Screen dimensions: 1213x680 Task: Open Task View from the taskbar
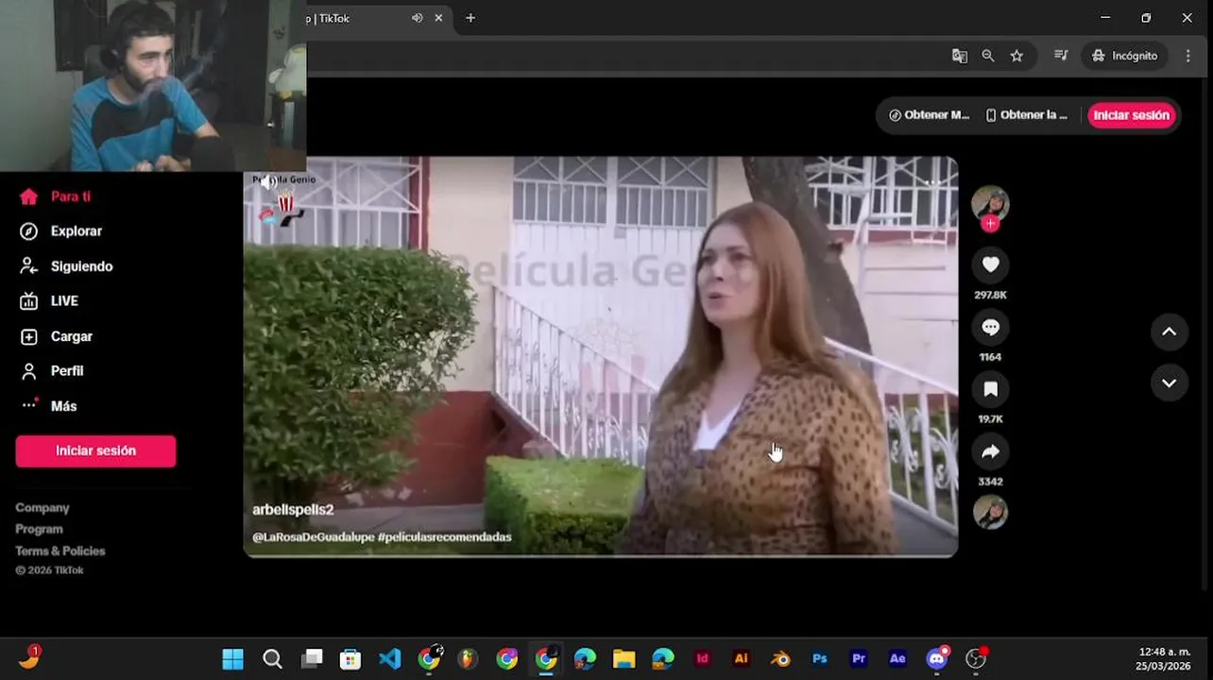(x=312, y=659)
